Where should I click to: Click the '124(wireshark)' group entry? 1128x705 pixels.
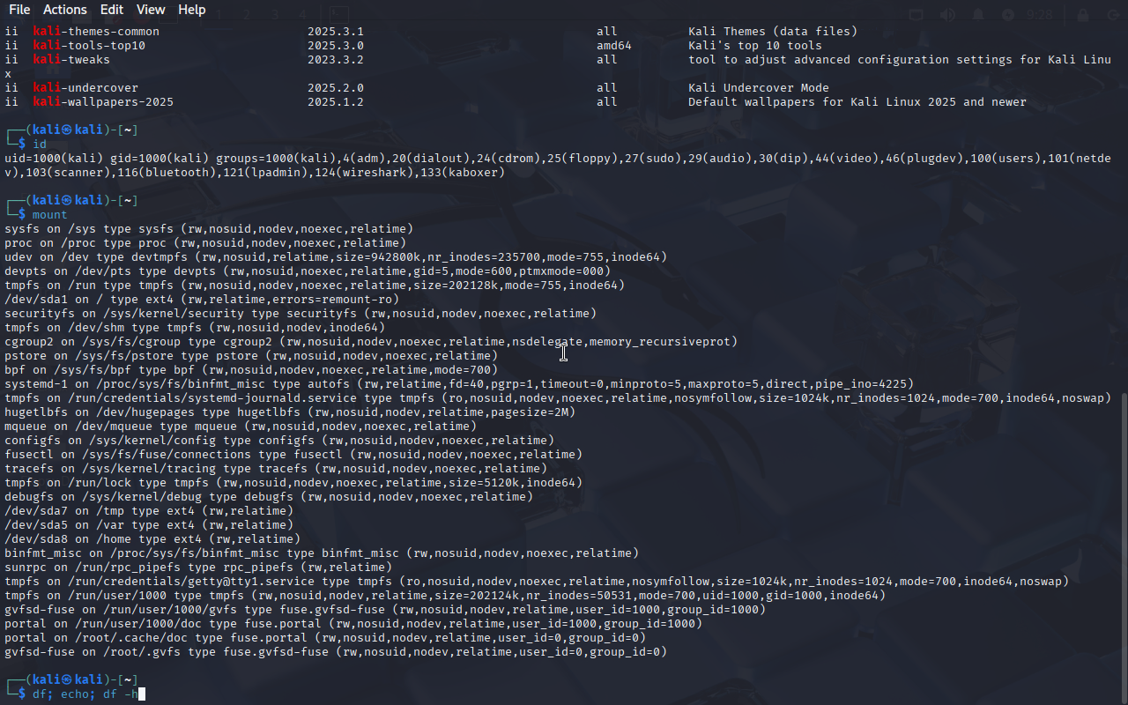(x=360, y=173)
